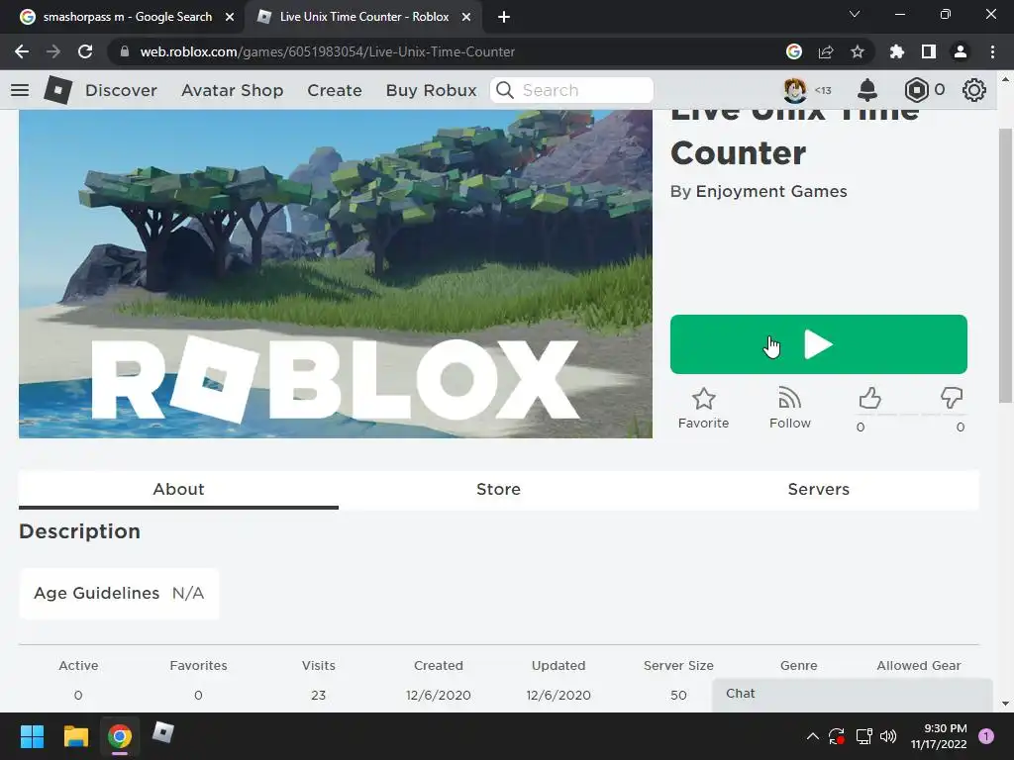The height and width of the screenshot is (760, 1014).
Task: Open network icon in system tray
Action: click(x=863, y=736)
